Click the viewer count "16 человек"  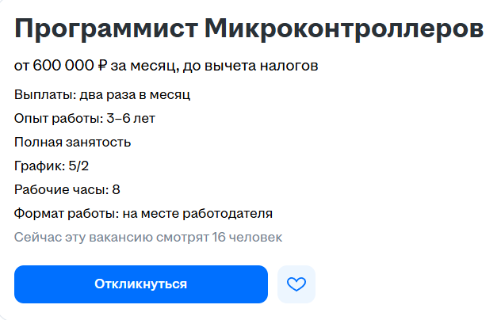[247, 238]
